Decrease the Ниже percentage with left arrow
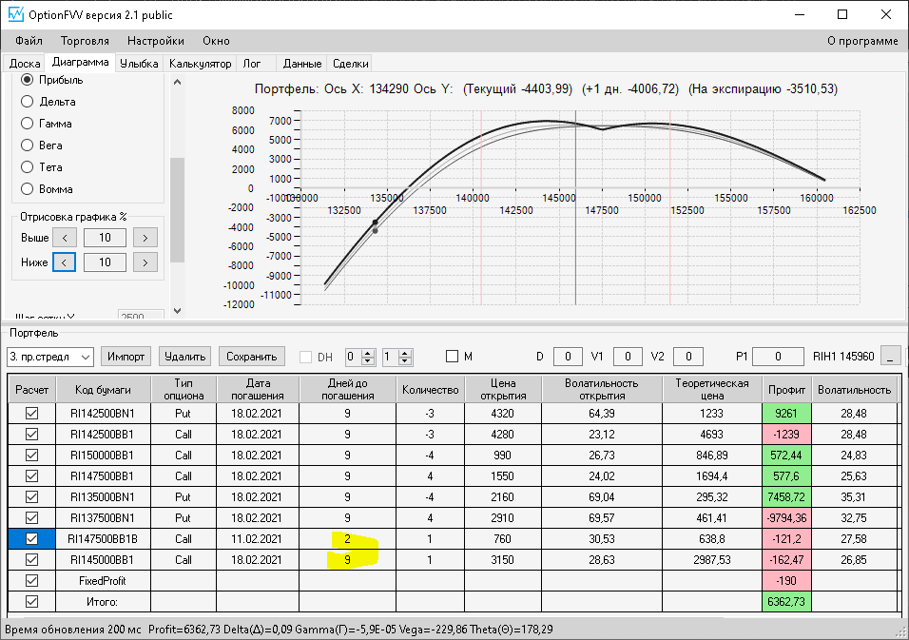This screenshot has width=909, height=640. pyautogui.click(x=64, y=262)
